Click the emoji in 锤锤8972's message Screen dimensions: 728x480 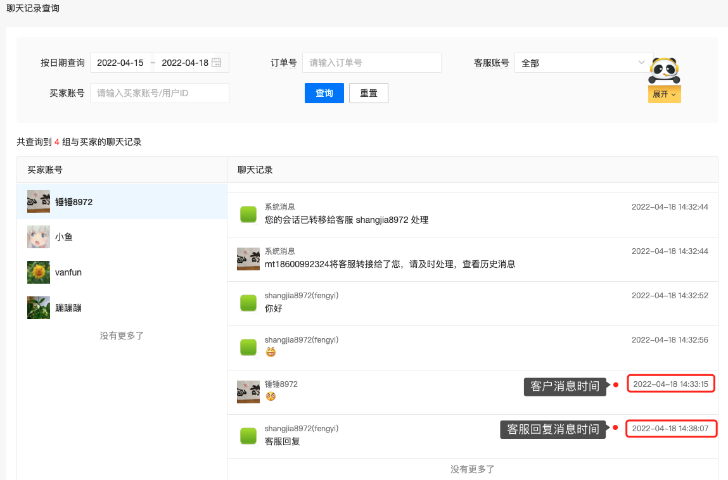pos(271,396)
